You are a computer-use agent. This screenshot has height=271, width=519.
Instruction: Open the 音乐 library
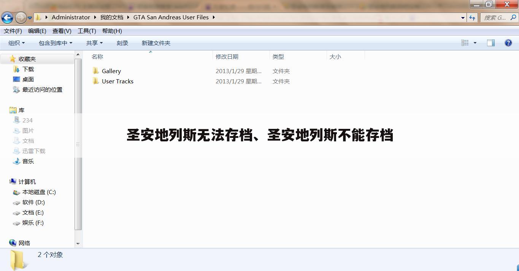(28, 161)
